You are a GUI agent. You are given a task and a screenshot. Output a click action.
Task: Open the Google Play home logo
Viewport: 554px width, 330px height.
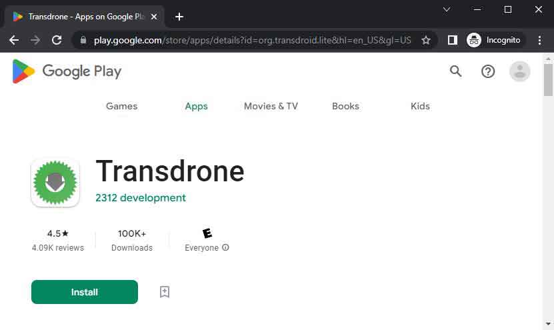pos(67,71)
